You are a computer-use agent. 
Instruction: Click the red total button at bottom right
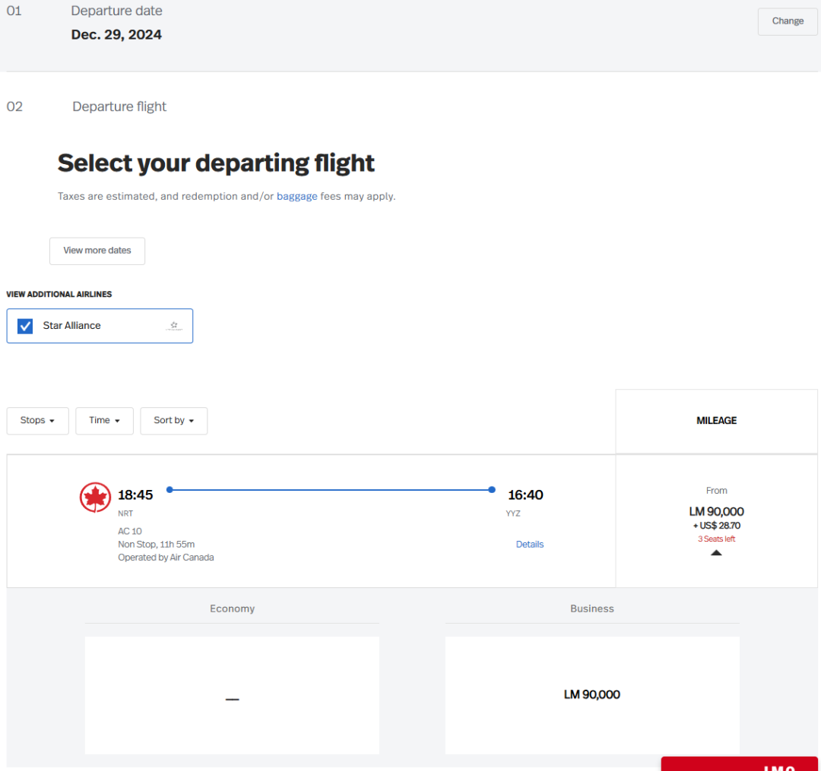coord(739,763)
